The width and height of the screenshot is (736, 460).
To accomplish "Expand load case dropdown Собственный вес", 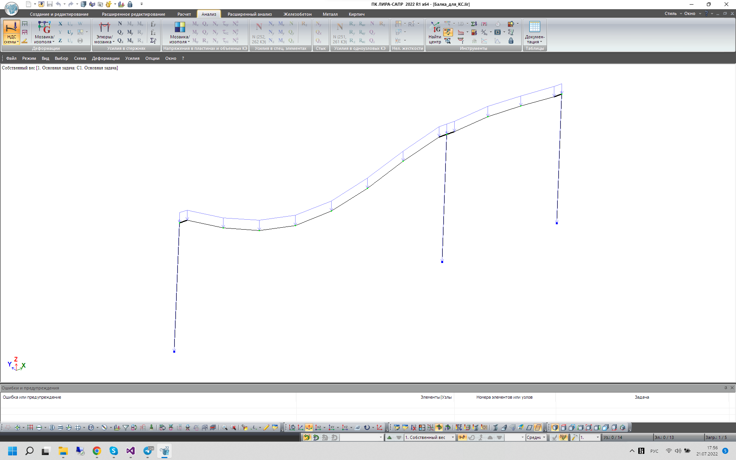I will pos(453,437).
